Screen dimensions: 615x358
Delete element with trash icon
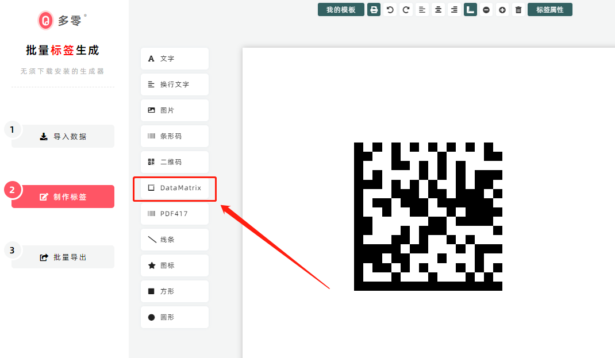(x=518, y=10)
